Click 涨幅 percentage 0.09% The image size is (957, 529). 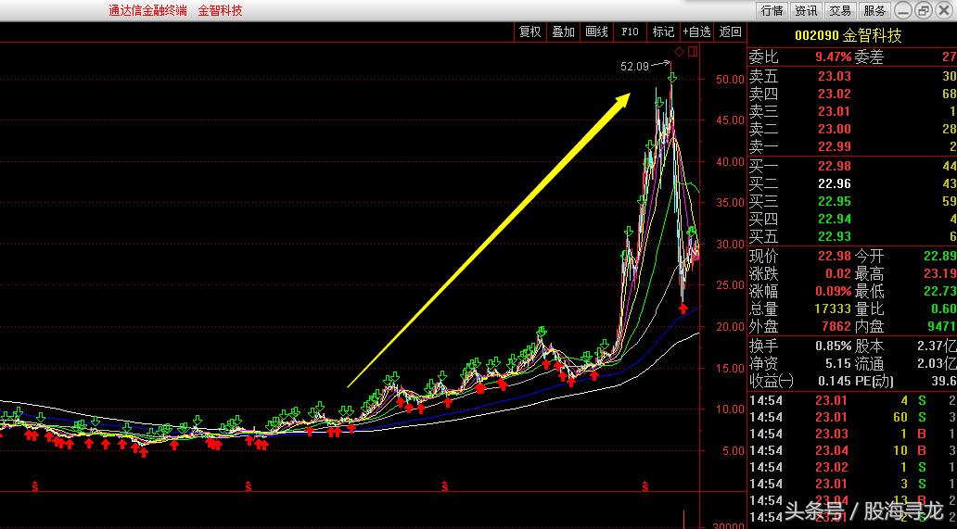(x=833, y=291)
